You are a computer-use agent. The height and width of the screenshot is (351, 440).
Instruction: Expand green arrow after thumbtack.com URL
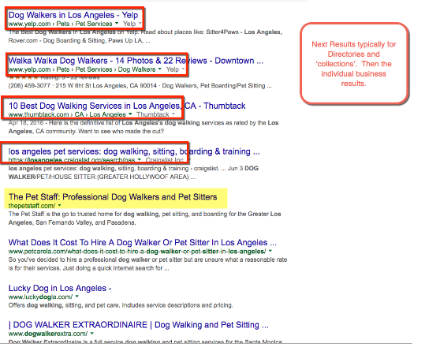point(130,114)
